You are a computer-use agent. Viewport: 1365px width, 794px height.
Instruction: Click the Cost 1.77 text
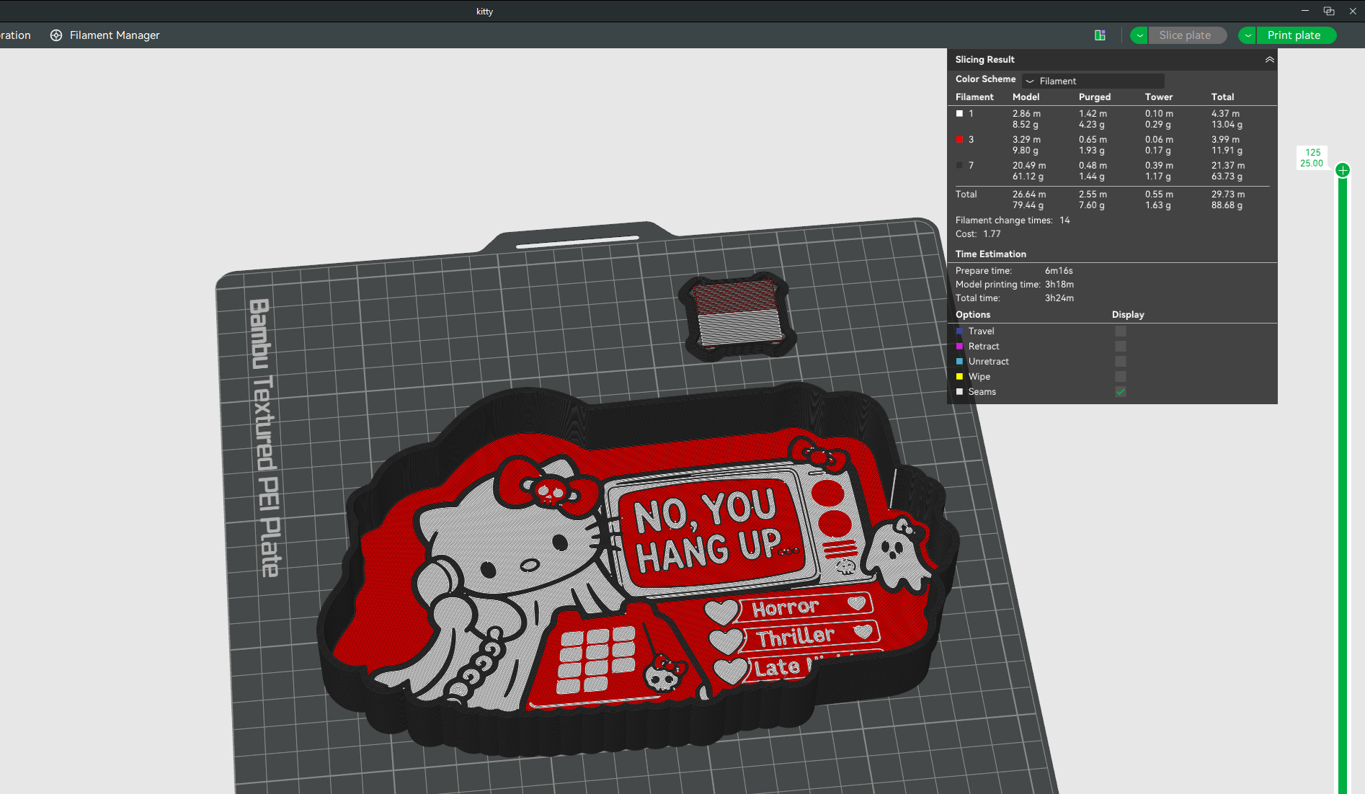click(x=978, y=234)
